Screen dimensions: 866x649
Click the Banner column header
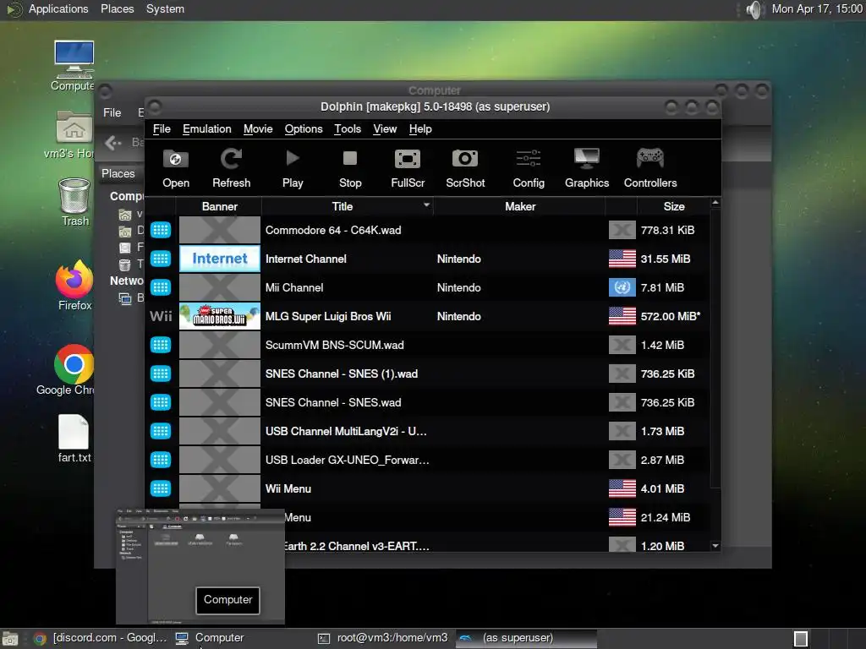(x=219, y=206)
